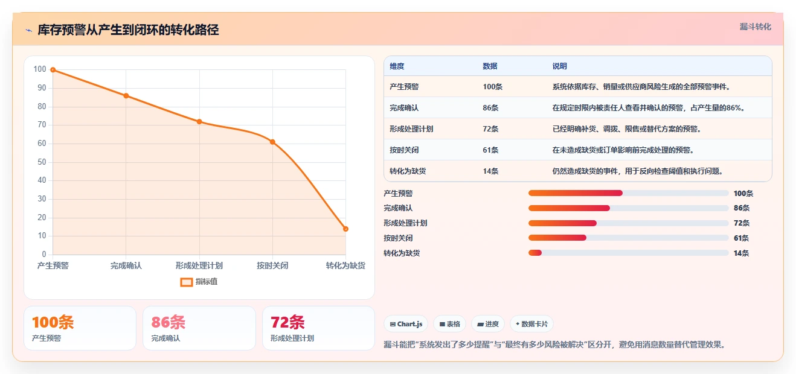Click the 100条 label beside the progress bar
Screen dimensions: 796x374
coord(743,194)
